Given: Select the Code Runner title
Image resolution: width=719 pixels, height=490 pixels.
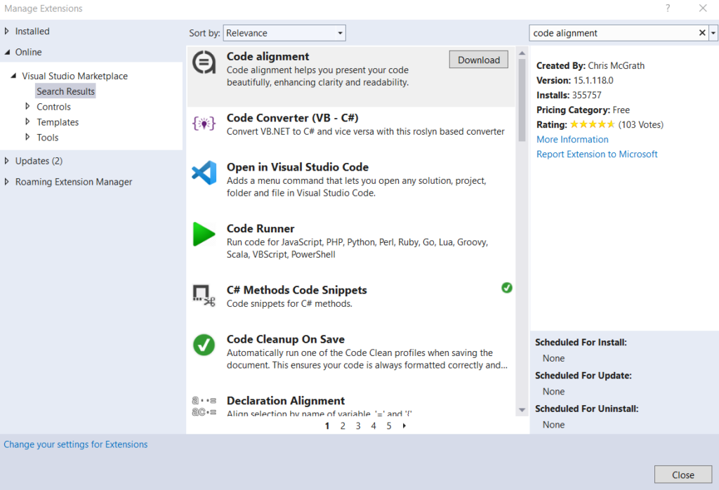Looking at the screenshot, I should (260, 228).
